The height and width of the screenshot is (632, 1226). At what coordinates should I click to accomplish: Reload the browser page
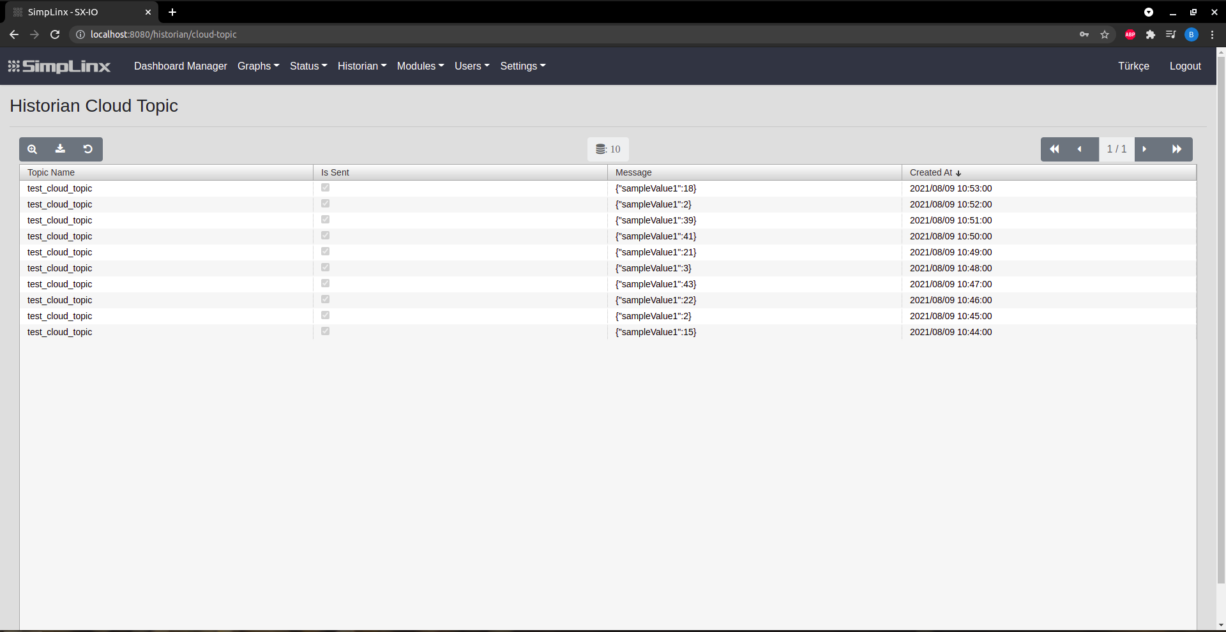[55, 34]
